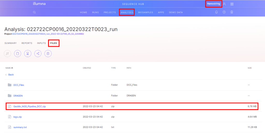This screenshot has height=138, width=265.
Task: Switch to the Reports tab
Action: point(27,43)
